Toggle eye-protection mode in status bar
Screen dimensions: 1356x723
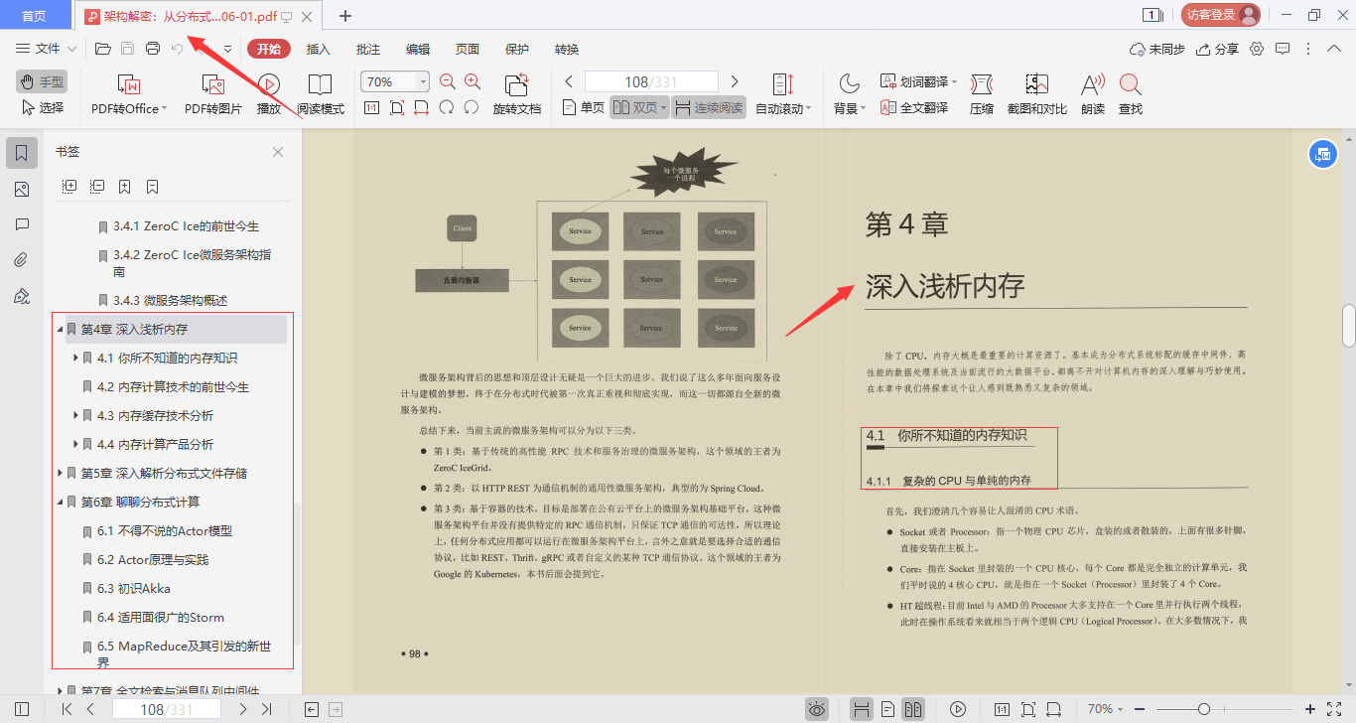(817, 709)
